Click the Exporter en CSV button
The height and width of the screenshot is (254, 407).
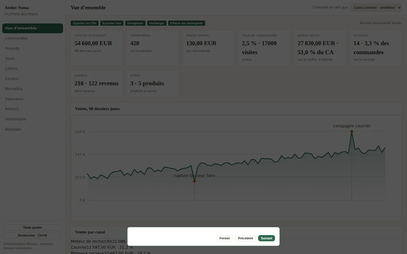coord(85,23)
